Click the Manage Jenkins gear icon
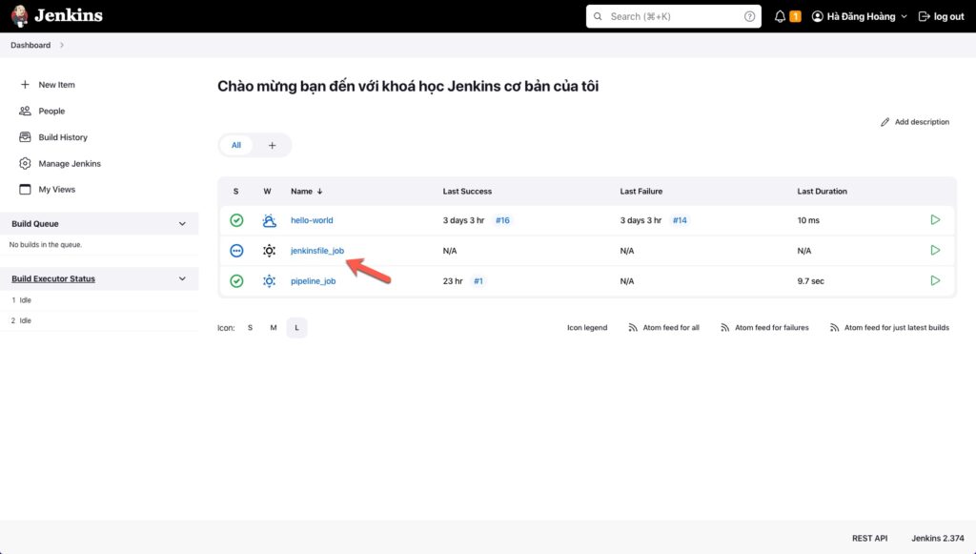Viewport: 976px width, 554px height. [x=25, y=163]
